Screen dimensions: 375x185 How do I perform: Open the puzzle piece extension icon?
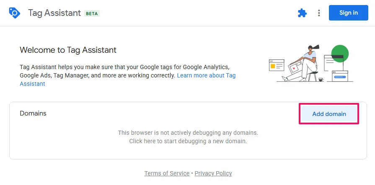click(302, 13)
